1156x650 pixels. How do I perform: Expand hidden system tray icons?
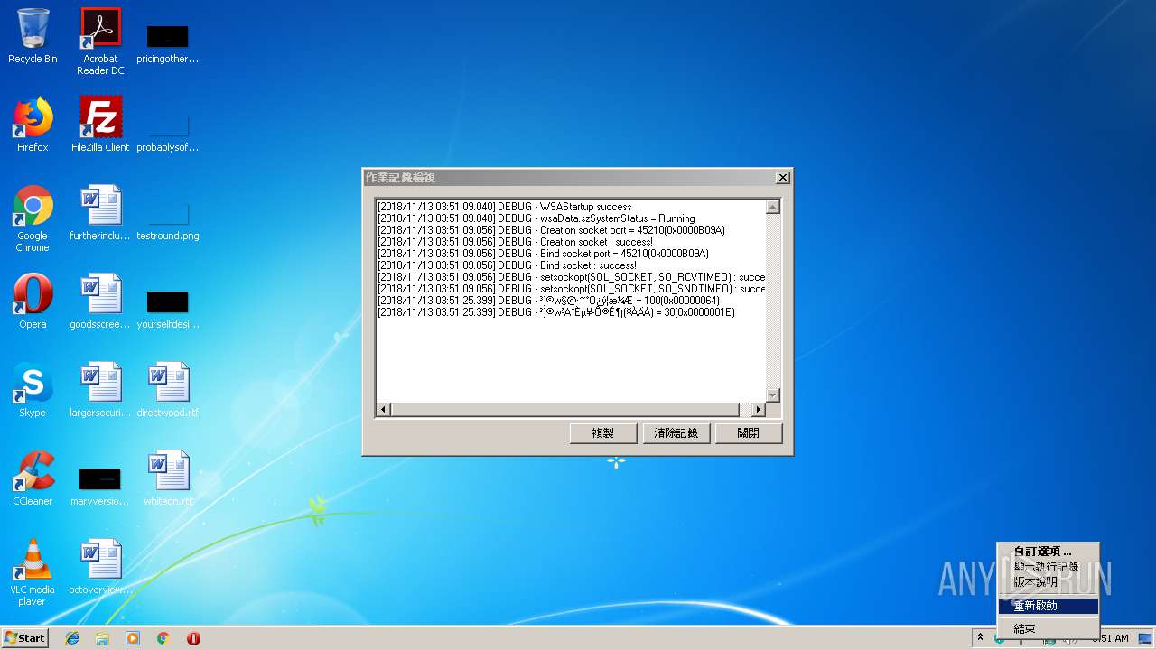click(x=980, y=637)
